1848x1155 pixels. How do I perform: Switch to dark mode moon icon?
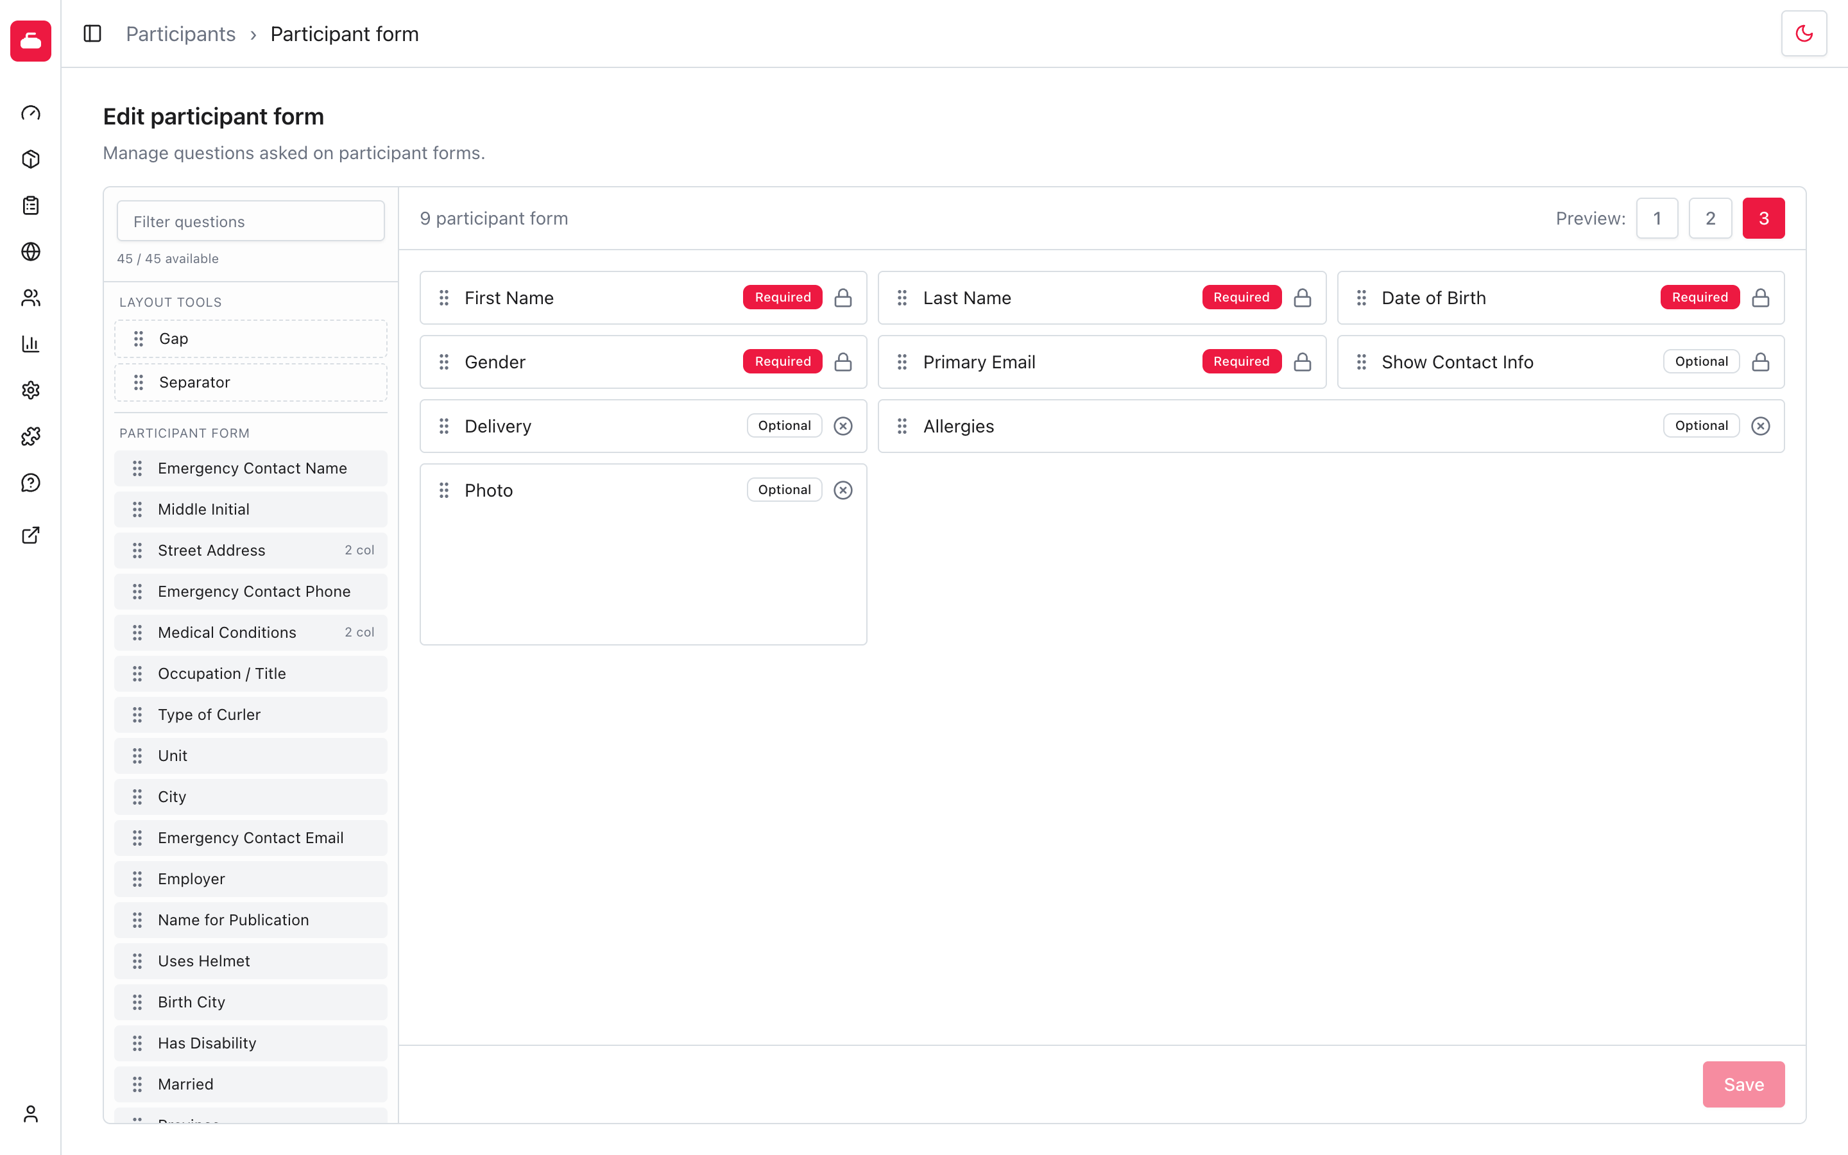point(1804,33)
